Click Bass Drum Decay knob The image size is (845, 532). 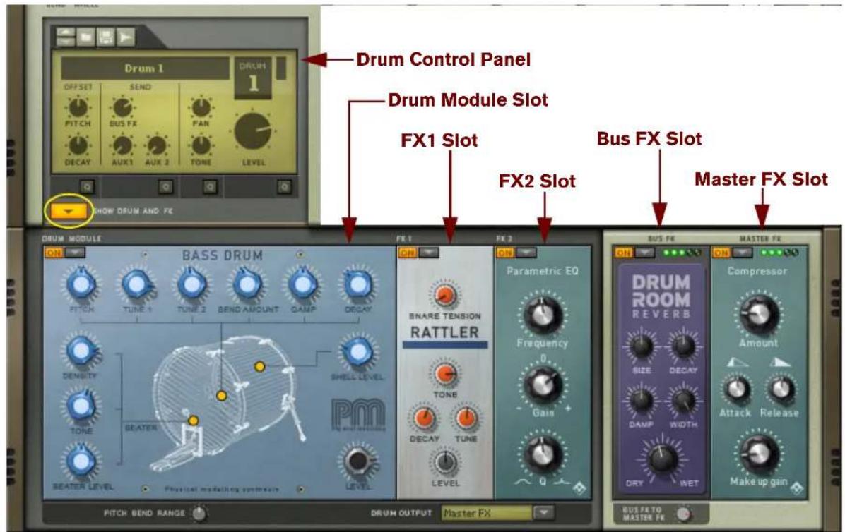tap(357, 284)
